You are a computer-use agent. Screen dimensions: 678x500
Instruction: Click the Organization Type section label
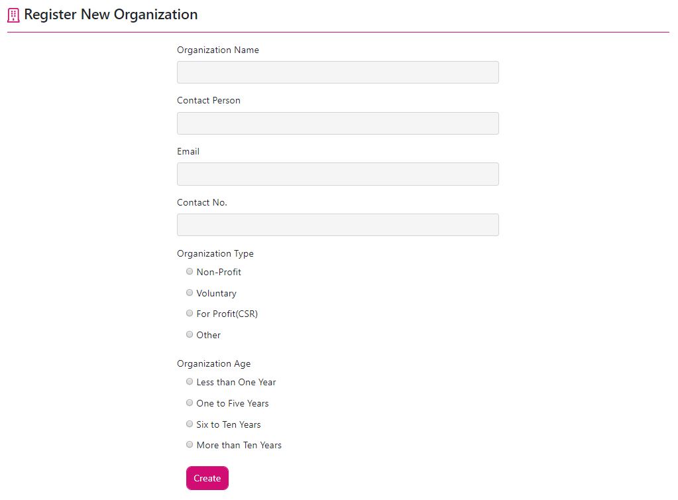(215, 253)
